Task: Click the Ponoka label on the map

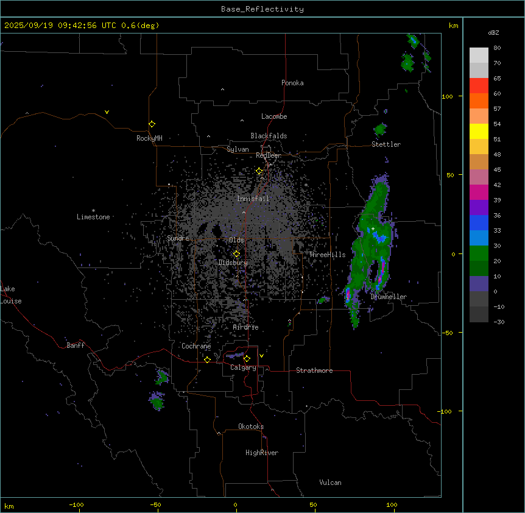Action: click(x=292, y=83)
